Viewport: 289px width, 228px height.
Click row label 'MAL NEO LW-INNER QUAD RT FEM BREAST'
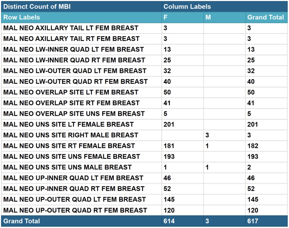pos(74,60)
